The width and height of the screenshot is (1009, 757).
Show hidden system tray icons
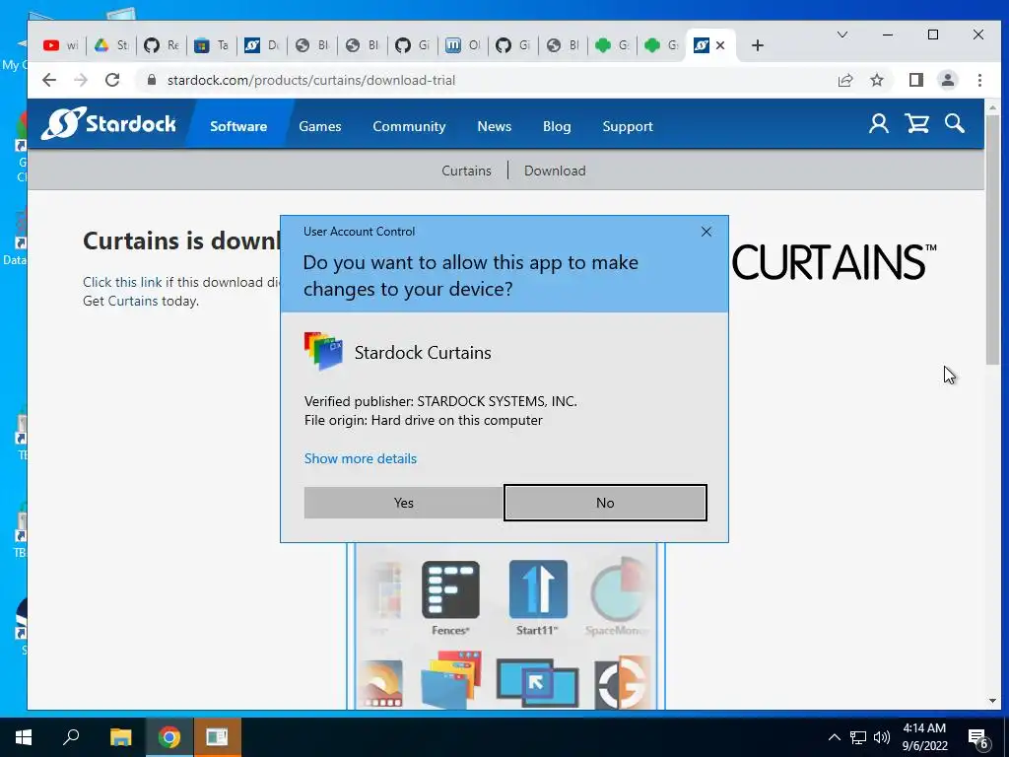coord(834,737)
